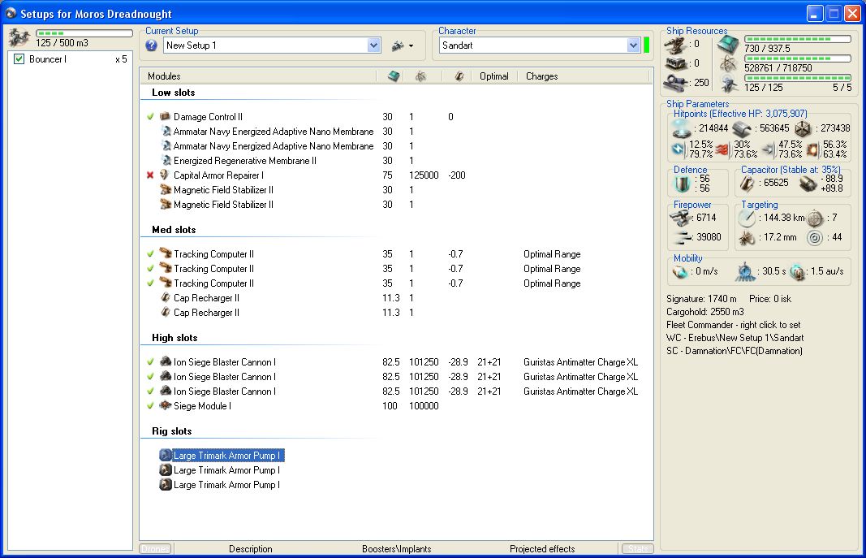Open the Description tab
The image size is (866, 558).
[x=251, y=548]
